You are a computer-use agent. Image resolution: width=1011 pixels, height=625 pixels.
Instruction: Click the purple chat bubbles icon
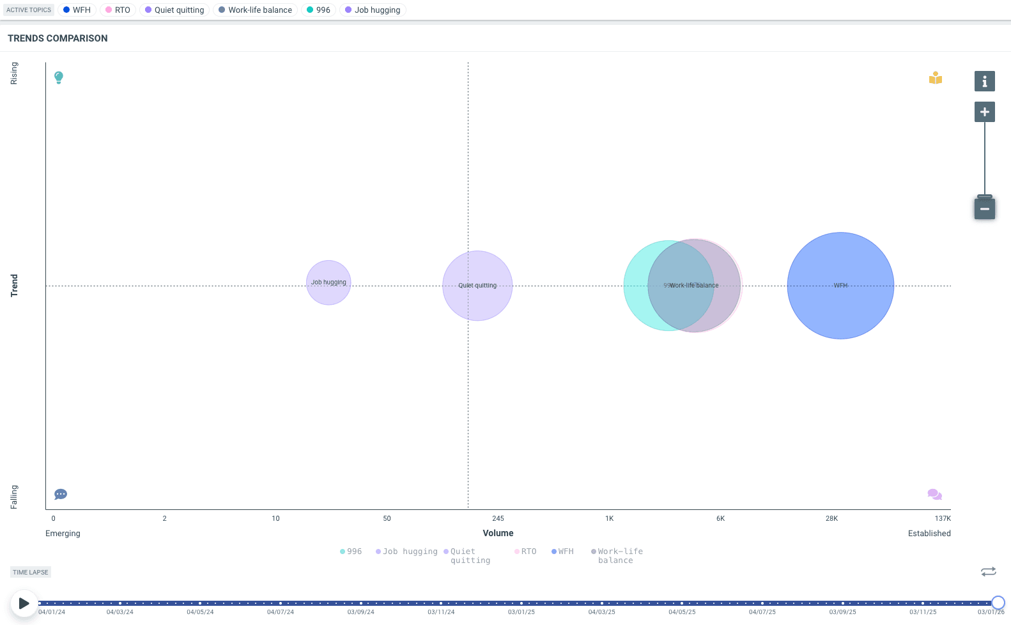pyautogui.click(x=934, y=494)
